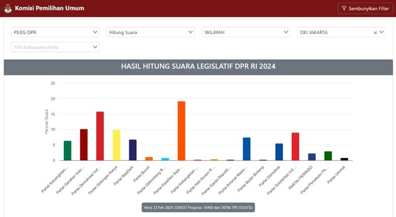Click the 'Versi: 22 Feb 2024' progress badge
This screenshot has height=217, width=396.
[x=198, y=207]
